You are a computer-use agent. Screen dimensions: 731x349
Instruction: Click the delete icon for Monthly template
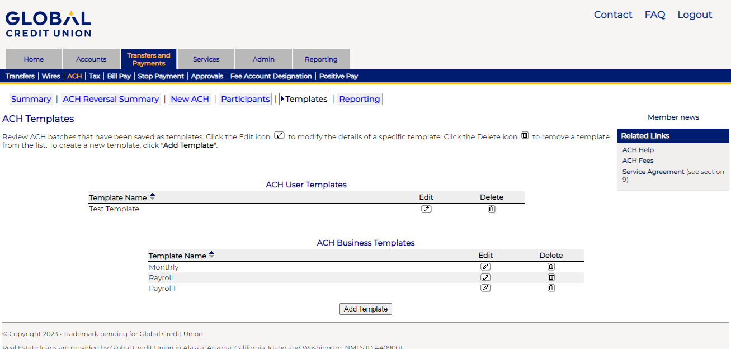coord(551,267)
